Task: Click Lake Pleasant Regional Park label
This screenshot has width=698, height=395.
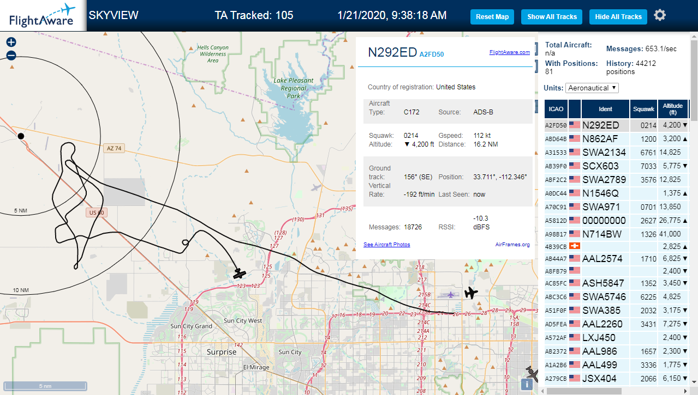Action: (x=294, y=88)
